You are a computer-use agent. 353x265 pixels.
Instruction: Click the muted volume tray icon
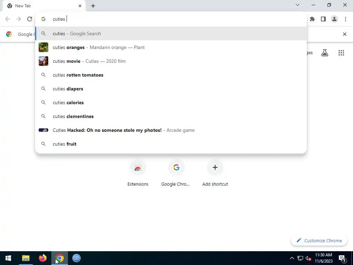click(x=309, y=258)
